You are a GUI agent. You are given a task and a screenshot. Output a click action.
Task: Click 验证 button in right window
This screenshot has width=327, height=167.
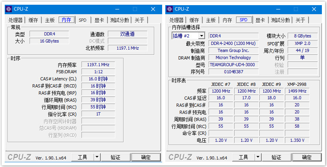pos(277,157)
